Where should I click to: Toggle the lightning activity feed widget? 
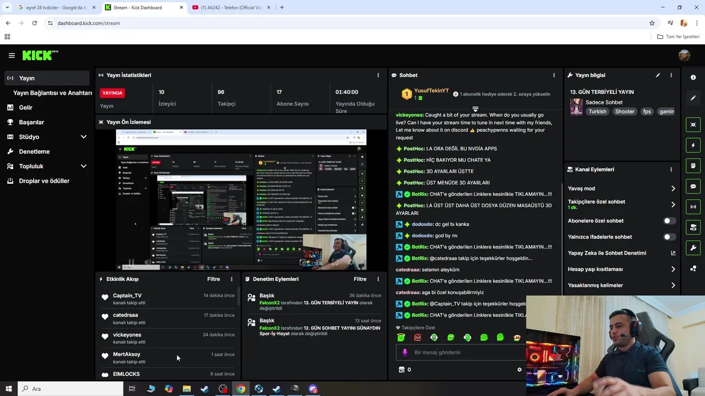pyautogui.click(x=693, y=145)
